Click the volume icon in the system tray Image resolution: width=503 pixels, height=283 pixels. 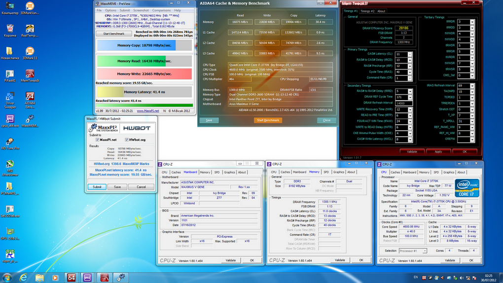(462, 278)
